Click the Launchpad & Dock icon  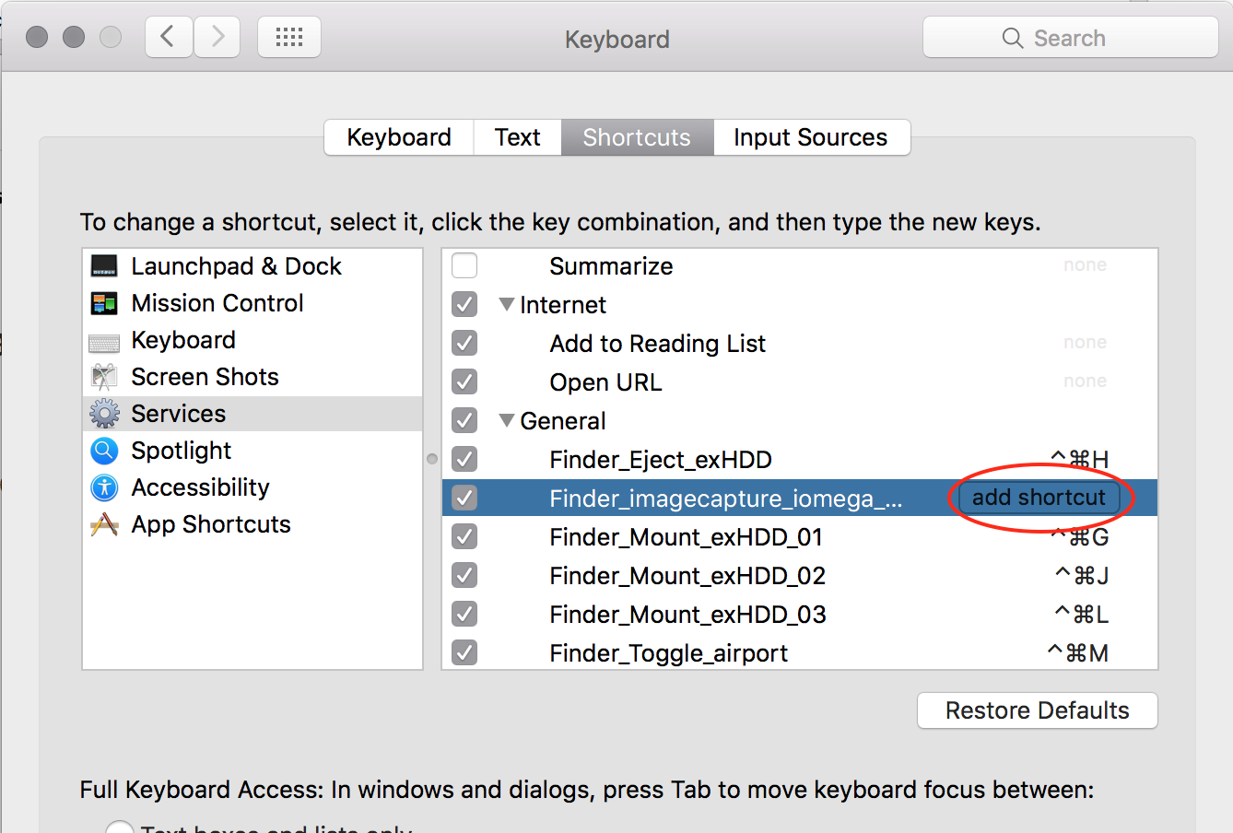coord(104,266)
